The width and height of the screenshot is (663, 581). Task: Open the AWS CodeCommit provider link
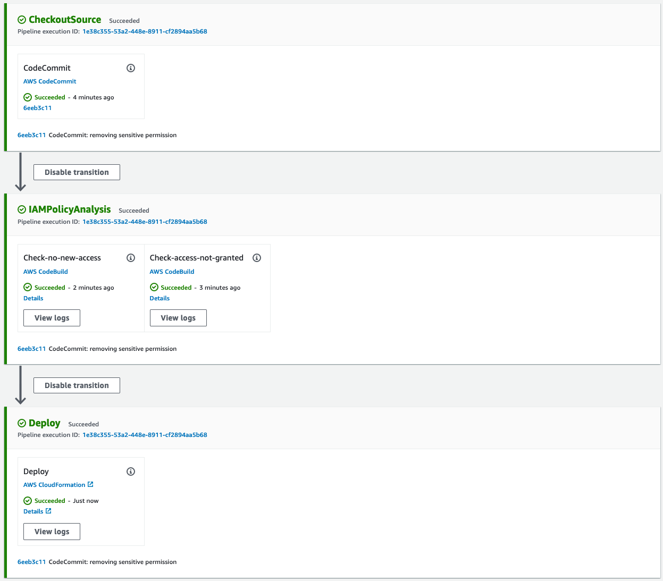49,81
